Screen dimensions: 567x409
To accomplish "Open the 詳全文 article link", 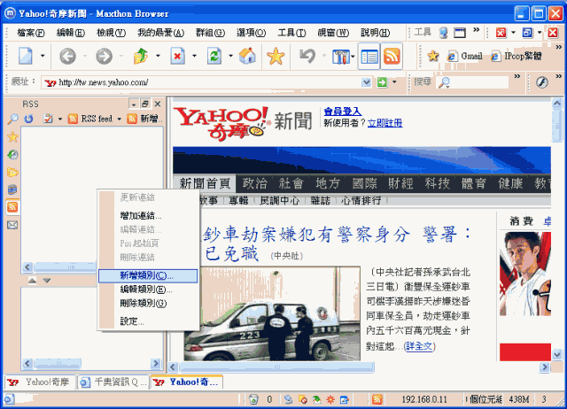I will pyautogui.click(x=419, y=346).
